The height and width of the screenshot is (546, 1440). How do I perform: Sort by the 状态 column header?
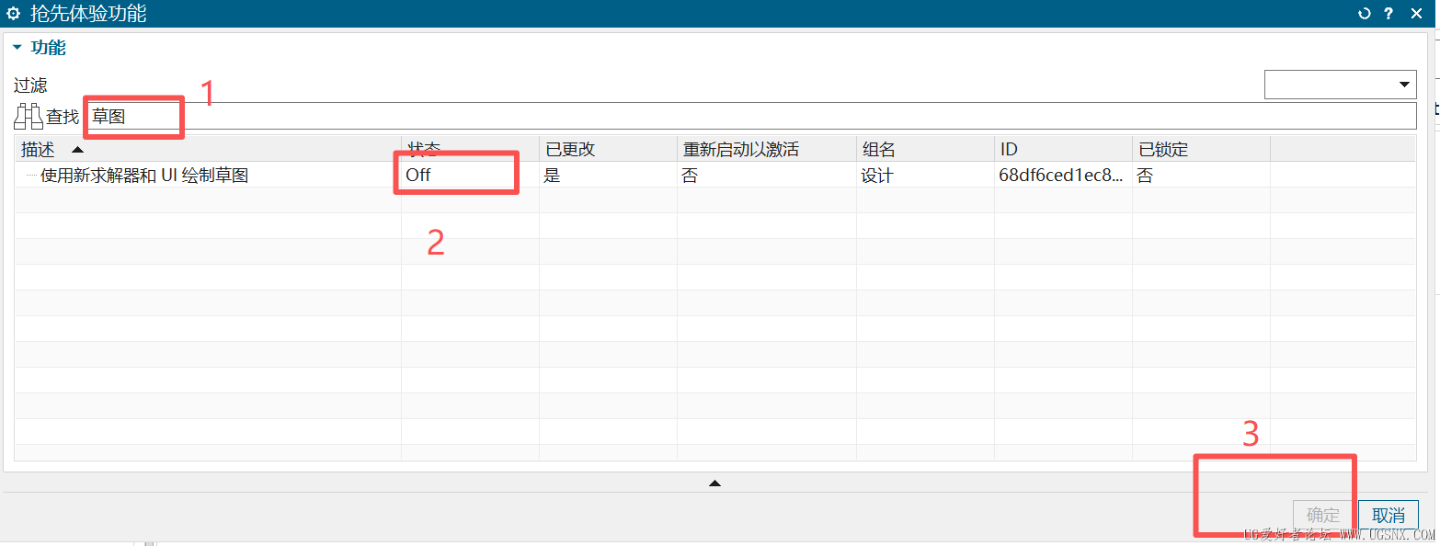[470, 150]
